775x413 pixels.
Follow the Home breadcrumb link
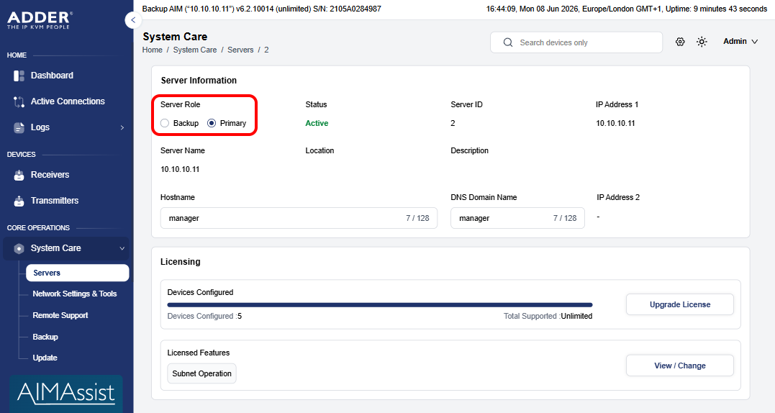tap(153, 50)
